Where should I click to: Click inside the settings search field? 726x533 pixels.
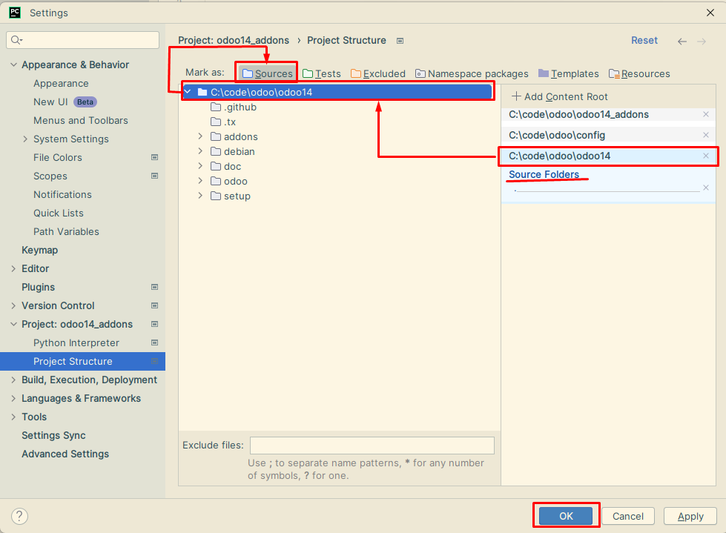[83, 40]
